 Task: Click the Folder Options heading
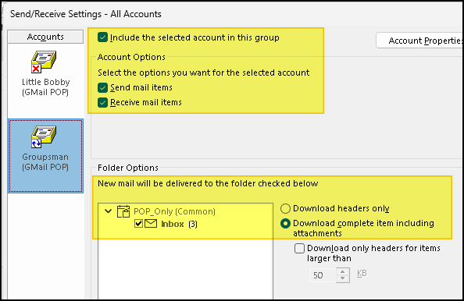(128, 168)
